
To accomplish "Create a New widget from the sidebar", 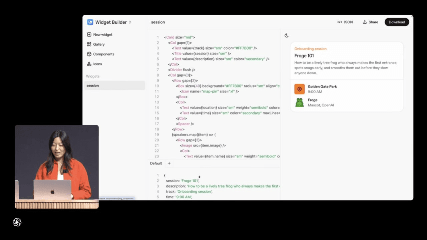I will click(x=99, y=35).
